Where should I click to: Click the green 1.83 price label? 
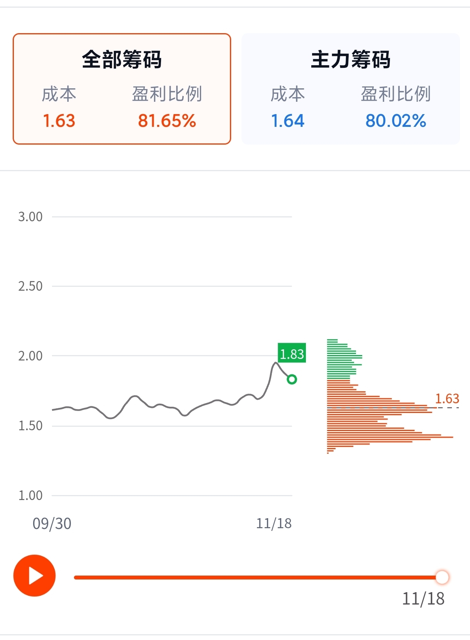coord(292,354)
